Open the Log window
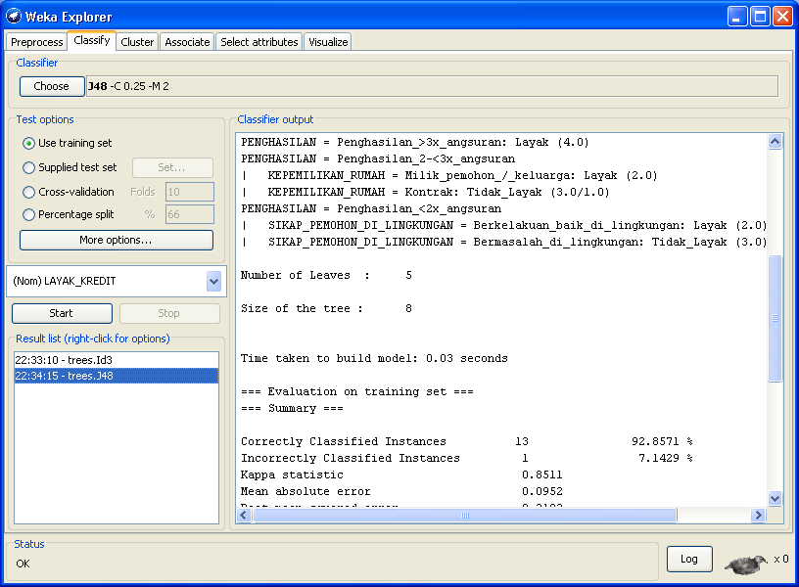The height and width of the screenshot is (587, 799). coord(689,559)
